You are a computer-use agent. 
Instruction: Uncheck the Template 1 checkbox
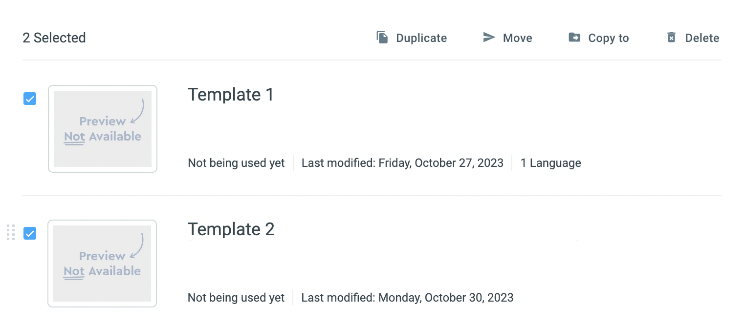point(30,99)
